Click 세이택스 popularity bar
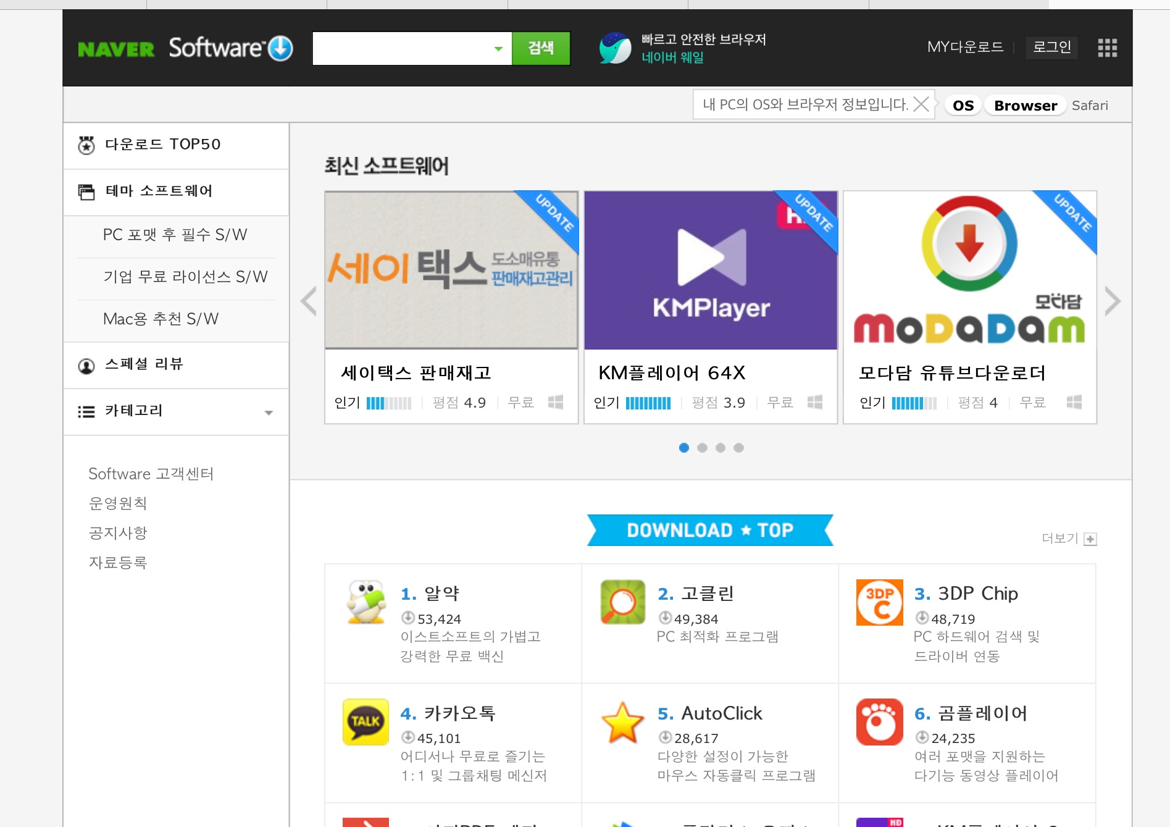 tap(389, 403)
